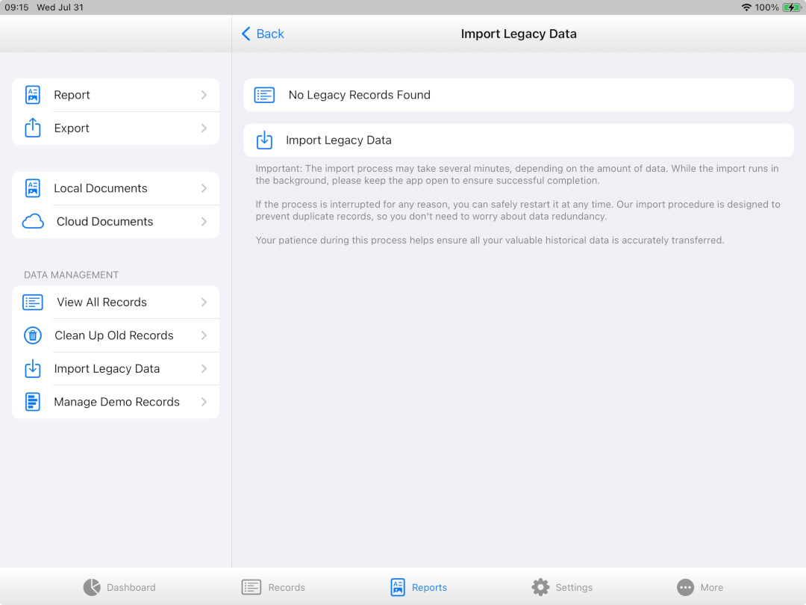
Task: Open Export using its chevron arrow
Action: point(204,128)
